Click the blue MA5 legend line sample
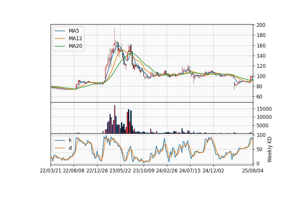This screenshot has height=201, width=281. (60, 31)
